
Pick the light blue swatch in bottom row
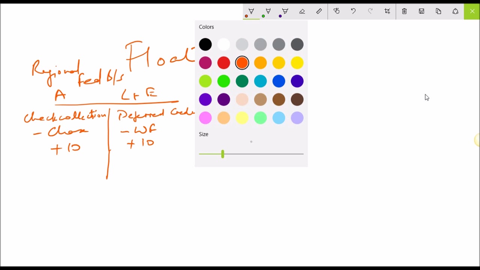[279, 118]
